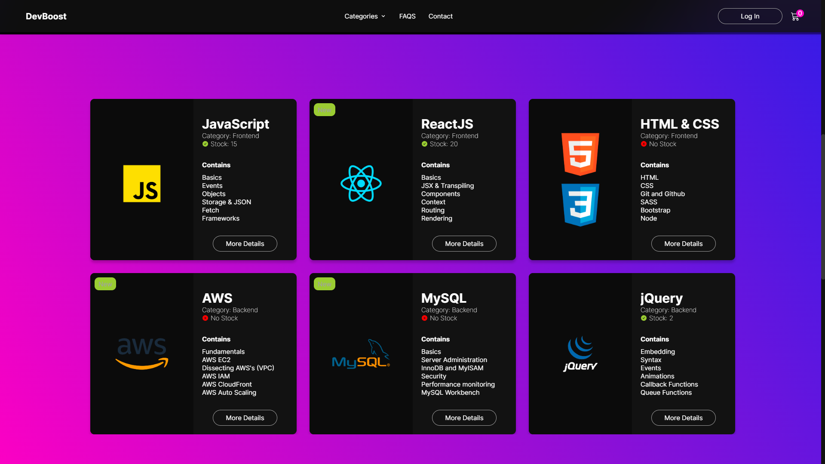Click the New badge on AWS card
The height and width of the screenshot is (464, 825).
(105, 284)
